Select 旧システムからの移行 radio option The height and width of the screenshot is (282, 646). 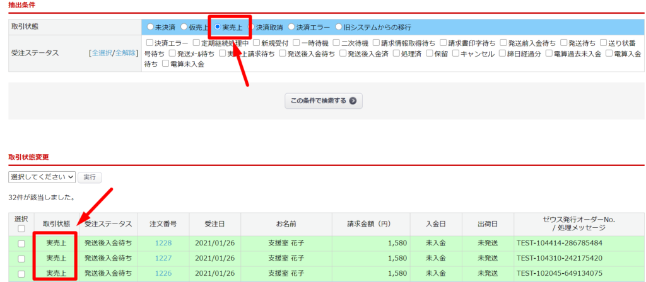coord(339,27)
